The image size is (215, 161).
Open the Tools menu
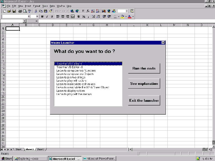[x=45, y=6]
